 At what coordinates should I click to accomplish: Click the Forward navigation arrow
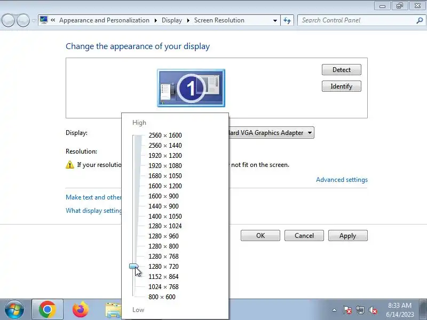pyautogui.click(x=23, y=20)
